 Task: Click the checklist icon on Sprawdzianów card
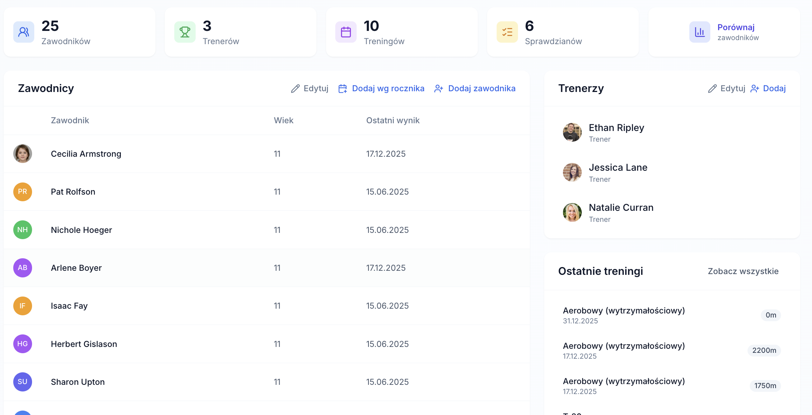(507, 32)
